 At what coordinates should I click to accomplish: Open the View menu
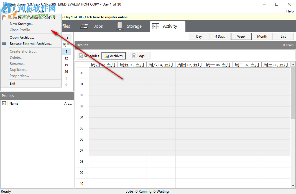pyautogui.click(x=15, y=11)
